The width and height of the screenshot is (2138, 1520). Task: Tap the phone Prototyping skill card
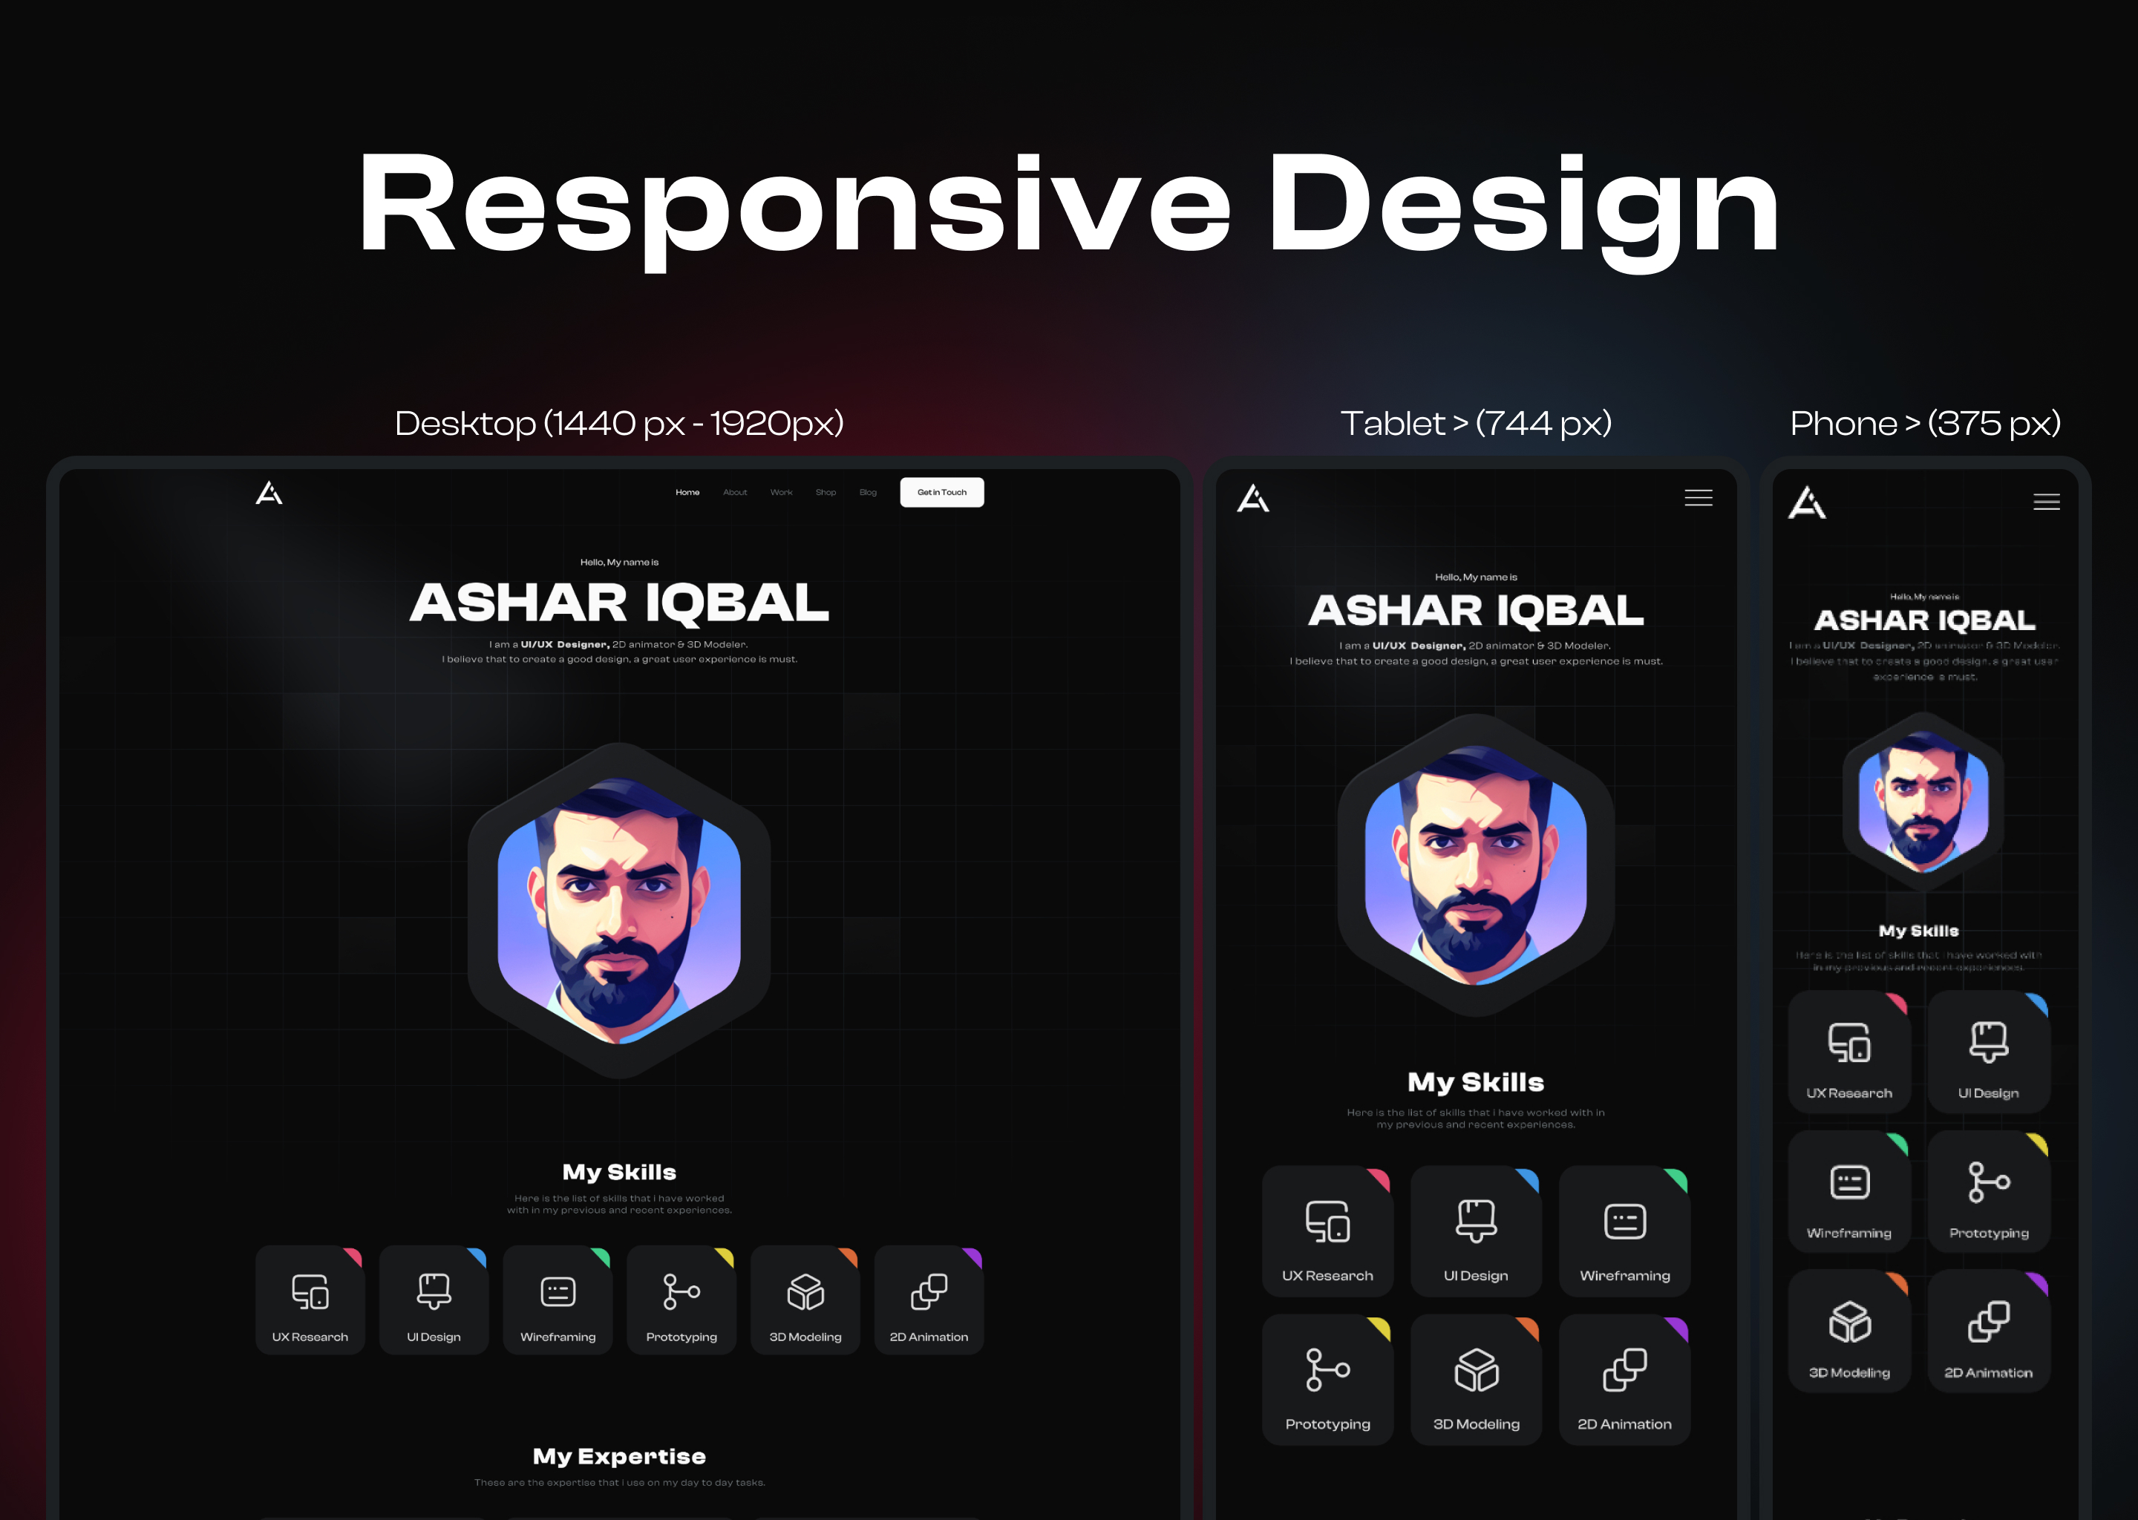(1990, 1191)
